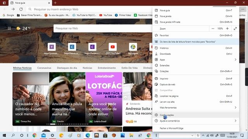248x139 pixels.
Task: Increase zoom with the plus button
Action: [x=227, y=29]
